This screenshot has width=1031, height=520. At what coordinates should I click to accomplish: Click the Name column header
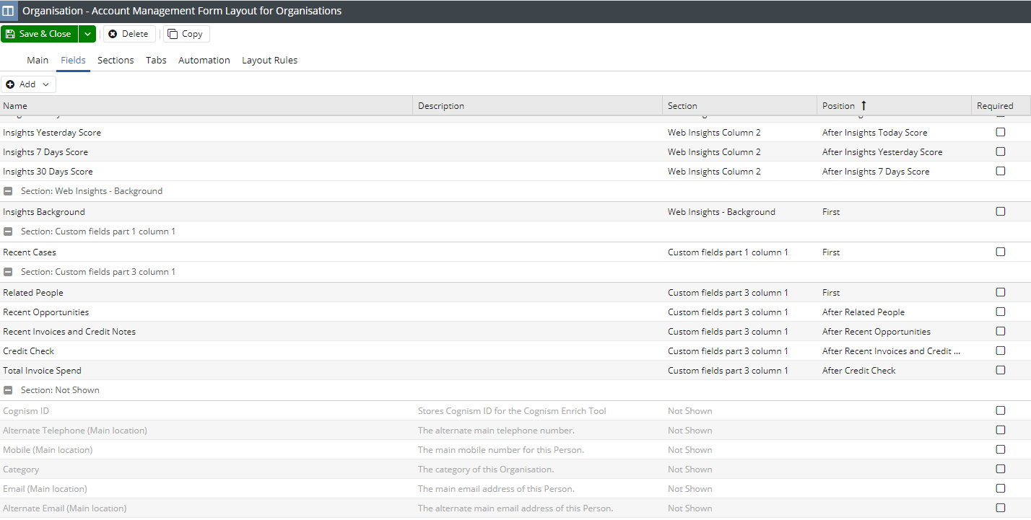(14, 105)
